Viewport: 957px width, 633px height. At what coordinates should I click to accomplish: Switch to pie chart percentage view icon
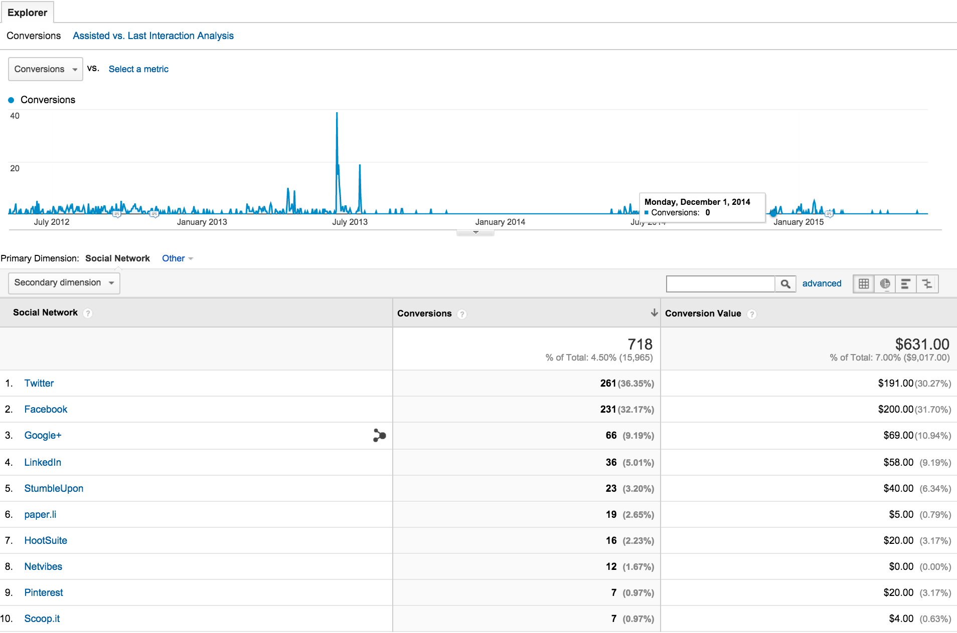(x=885, y=284)
